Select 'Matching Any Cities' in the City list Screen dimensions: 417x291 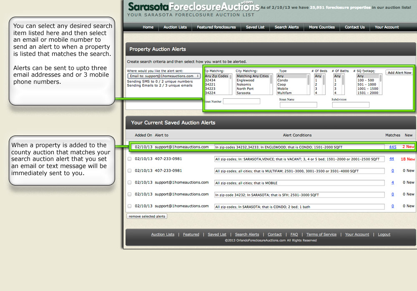click(253, 76)
